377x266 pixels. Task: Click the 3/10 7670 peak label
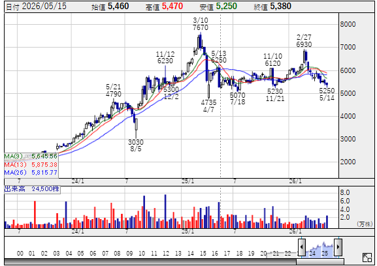pos(201,24)
